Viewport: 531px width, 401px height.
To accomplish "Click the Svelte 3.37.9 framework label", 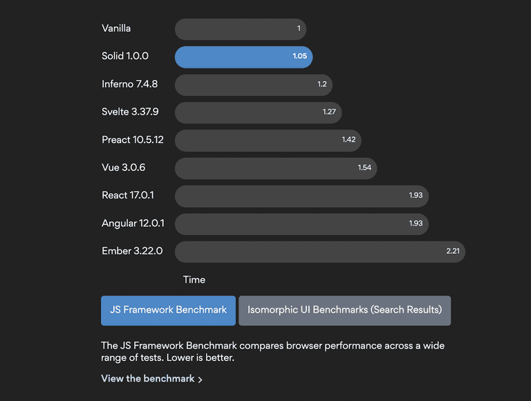I will 130,112.
